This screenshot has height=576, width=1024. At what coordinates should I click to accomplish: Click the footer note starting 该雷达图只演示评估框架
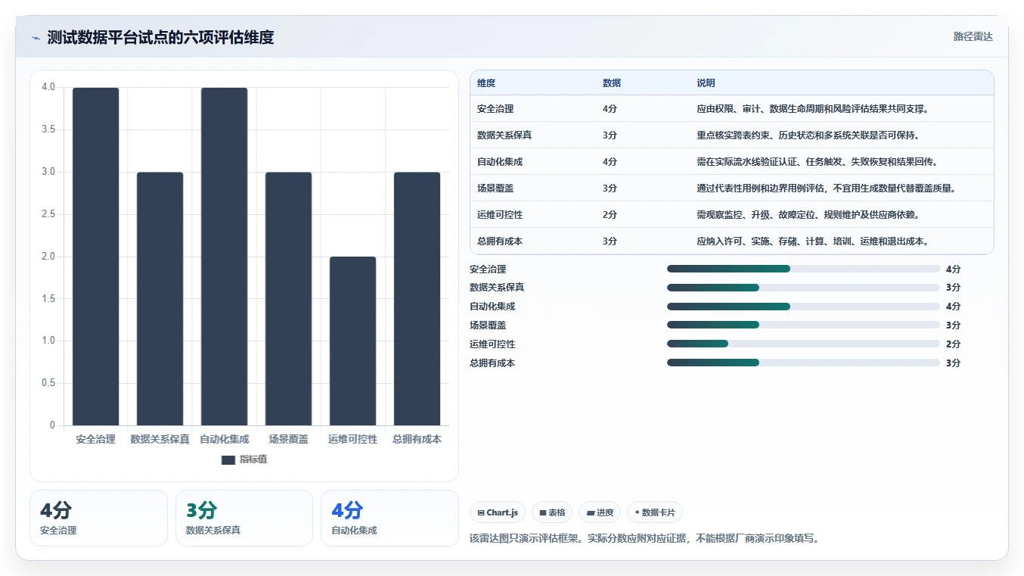tap(644, 539)
